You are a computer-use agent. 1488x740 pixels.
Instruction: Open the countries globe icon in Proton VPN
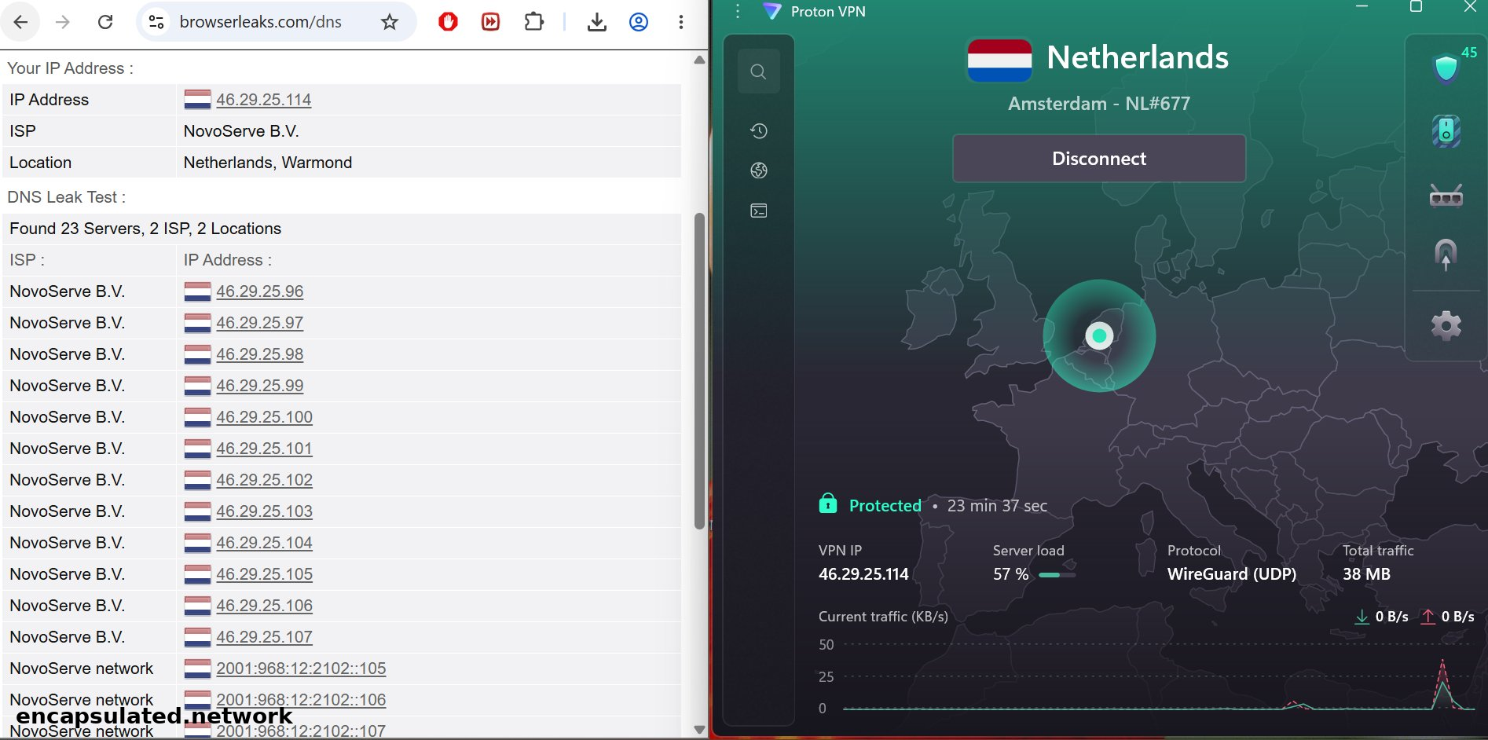point(759,170)
